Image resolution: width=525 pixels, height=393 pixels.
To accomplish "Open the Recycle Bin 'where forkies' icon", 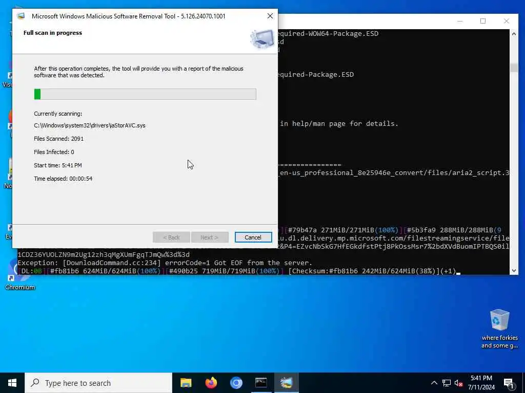I will click(x=499, y=329).
